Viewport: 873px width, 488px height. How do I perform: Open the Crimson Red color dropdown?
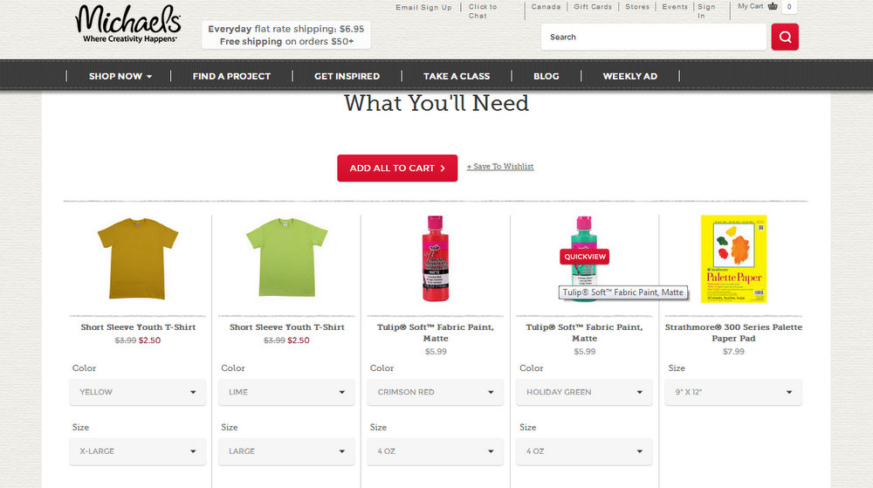(436, 392)
